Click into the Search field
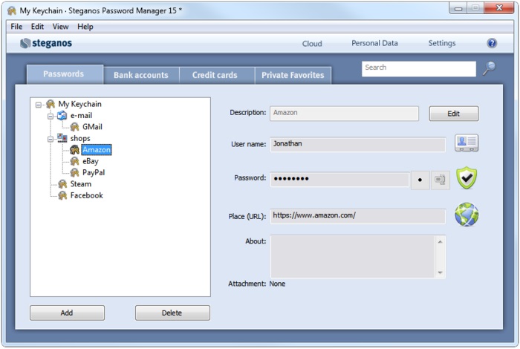 click(x=418, y=68)
